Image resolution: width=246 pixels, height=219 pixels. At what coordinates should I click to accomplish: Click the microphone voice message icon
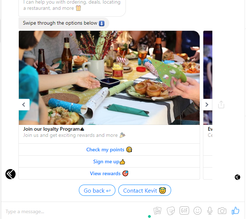pos(210,211)
